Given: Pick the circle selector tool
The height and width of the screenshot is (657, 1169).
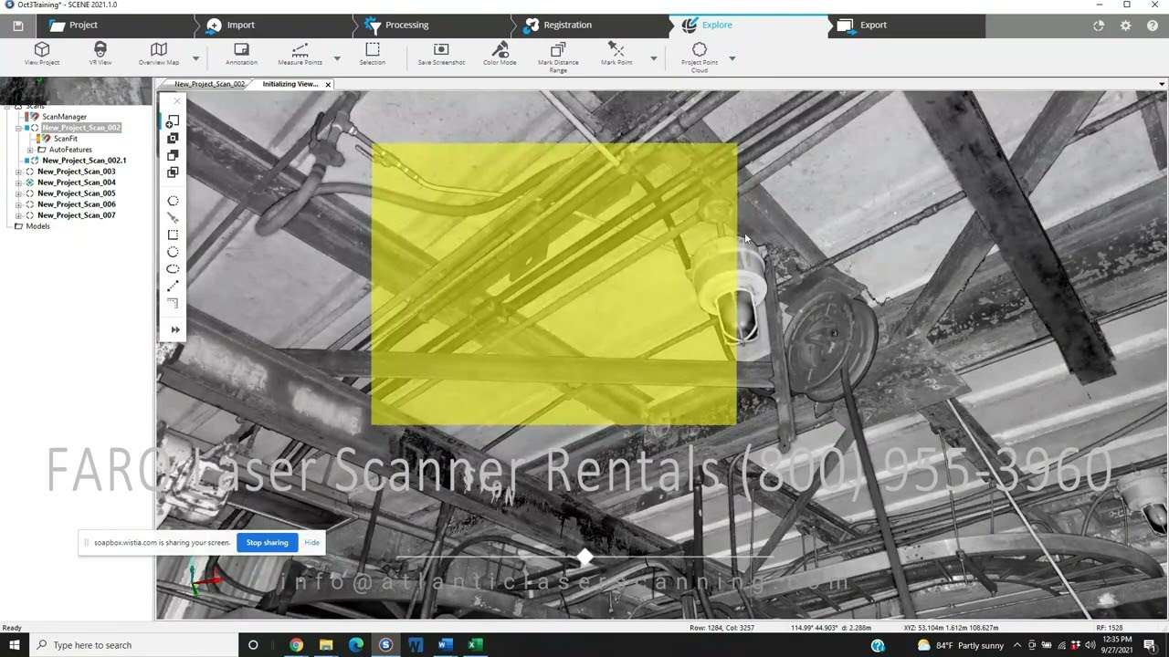Looking at the screenshot, I should tap(173, 252).
